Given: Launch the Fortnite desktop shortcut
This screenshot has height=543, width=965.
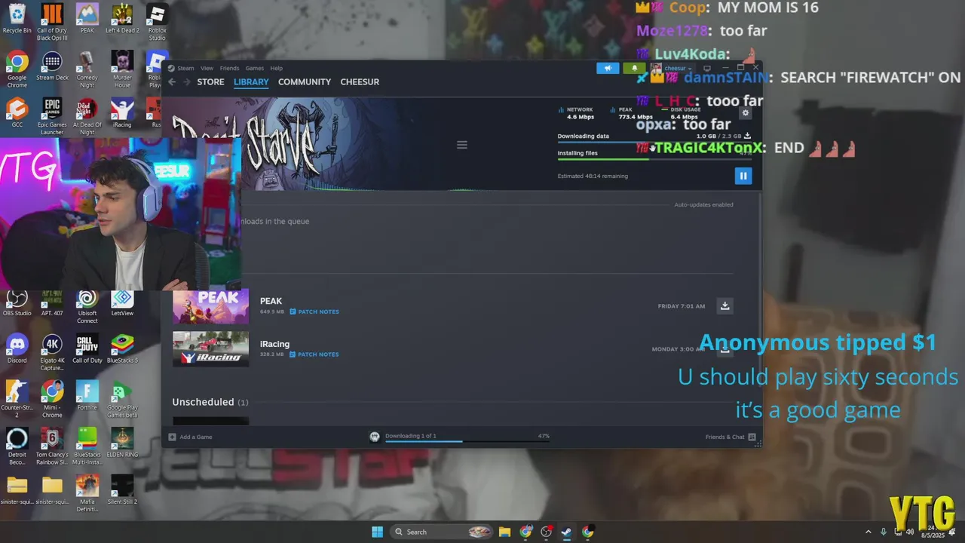Looking at the screenshot, I should 87,396.
